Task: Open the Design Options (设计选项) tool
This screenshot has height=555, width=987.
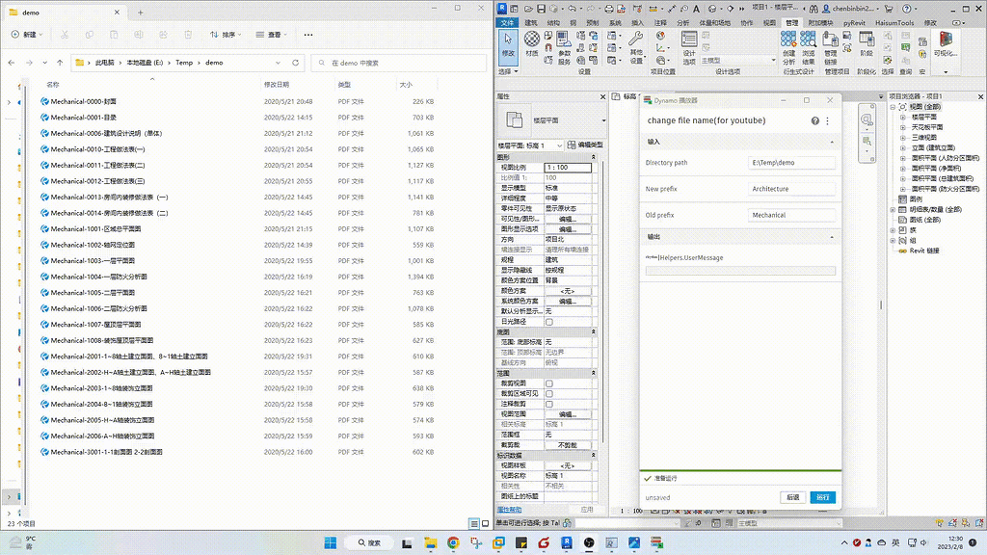Action: click(690, 46)
